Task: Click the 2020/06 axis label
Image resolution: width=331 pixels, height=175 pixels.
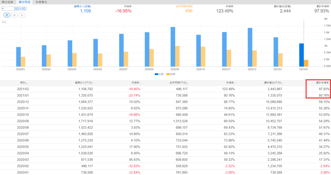Action: coord(98,69)
